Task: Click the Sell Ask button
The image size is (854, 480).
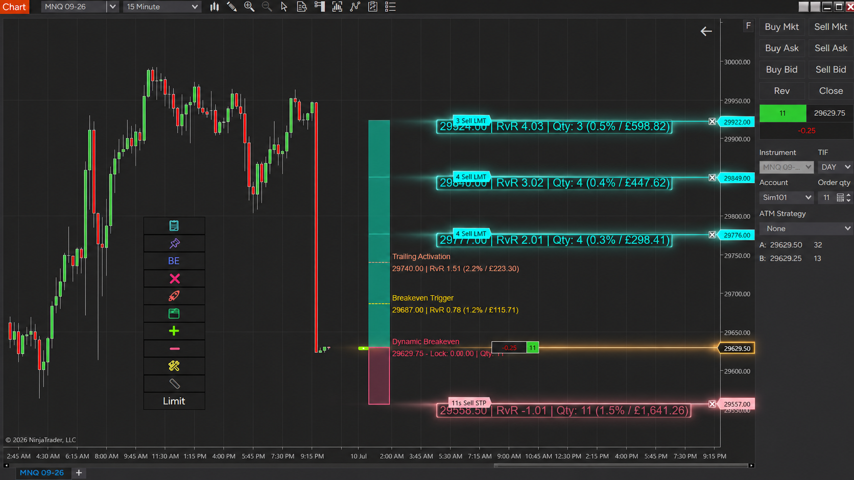Action: click(x=831, y=48)
